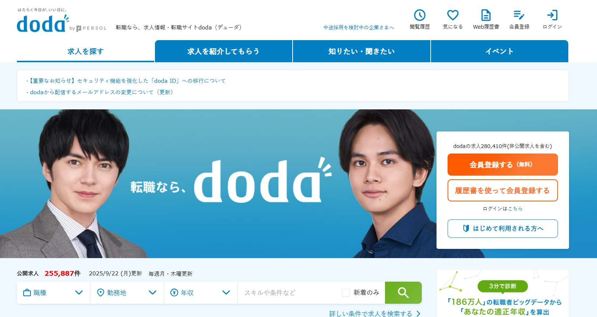Open the 気になる heart icon

(x=453, y=15)
